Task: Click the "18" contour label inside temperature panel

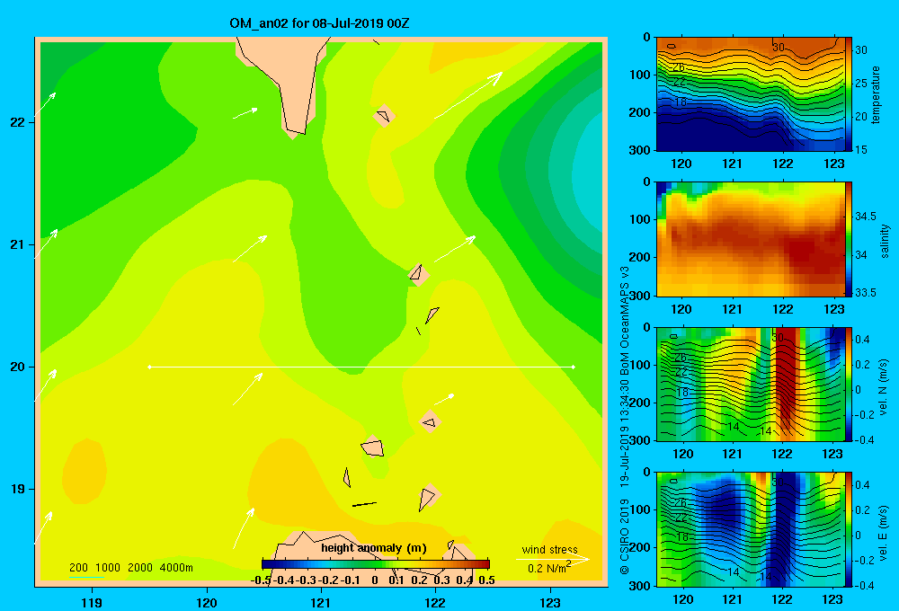Action: point(680,102)
